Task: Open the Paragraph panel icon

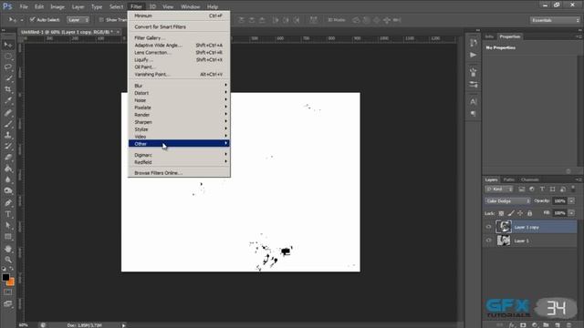Action: click(474, 113)
